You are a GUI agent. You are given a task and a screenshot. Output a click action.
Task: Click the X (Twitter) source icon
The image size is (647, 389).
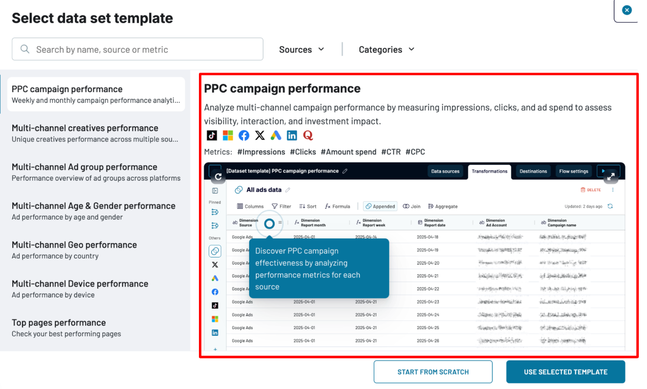tap(260, 135)
